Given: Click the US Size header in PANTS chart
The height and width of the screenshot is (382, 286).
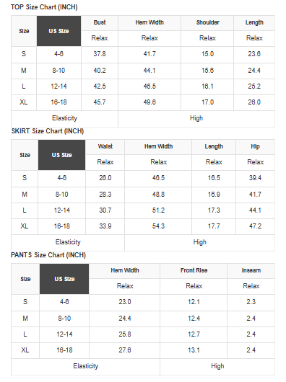Looking at the screenshot, I should pyautogui.click(x=64, y=279).
